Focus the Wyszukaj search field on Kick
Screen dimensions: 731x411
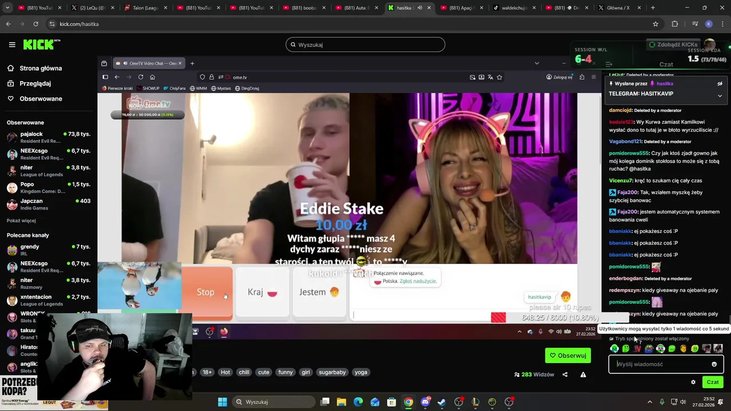click(x=365, y=45)
